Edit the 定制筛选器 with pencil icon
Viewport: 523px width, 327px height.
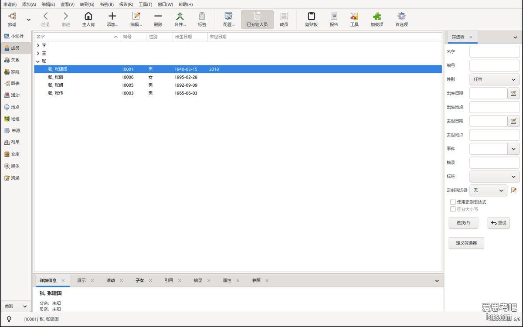[x=514, y=191]
